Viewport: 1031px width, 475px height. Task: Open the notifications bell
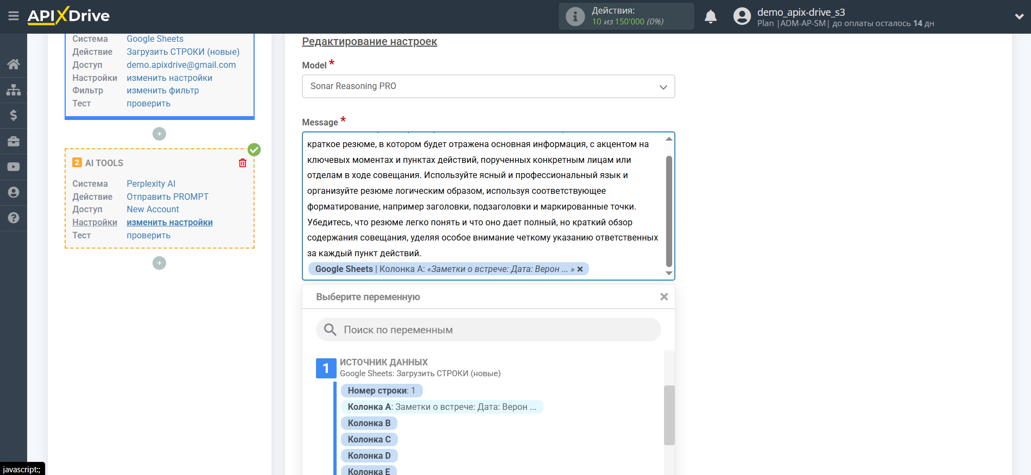point(710,17)
